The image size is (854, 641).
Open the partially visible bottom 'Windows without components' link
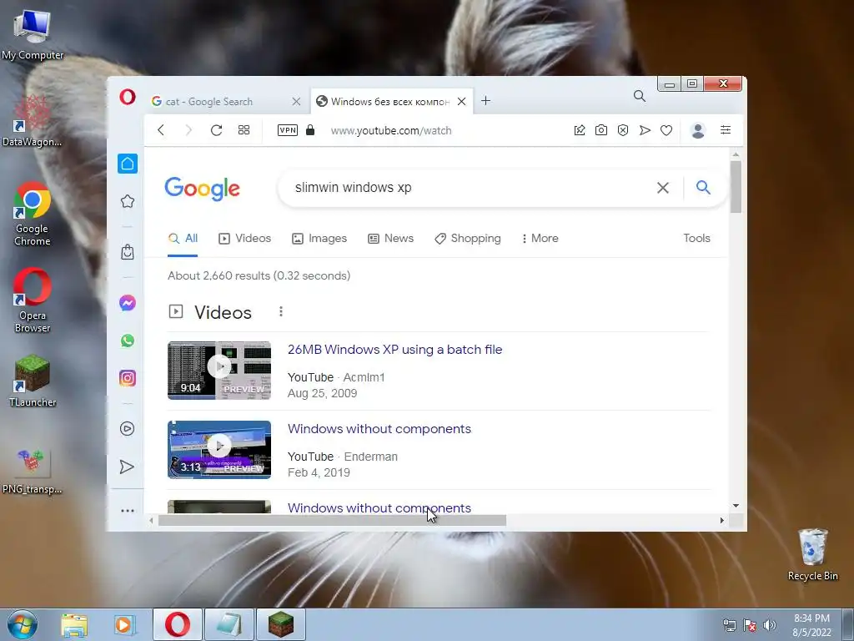(379, 507)
